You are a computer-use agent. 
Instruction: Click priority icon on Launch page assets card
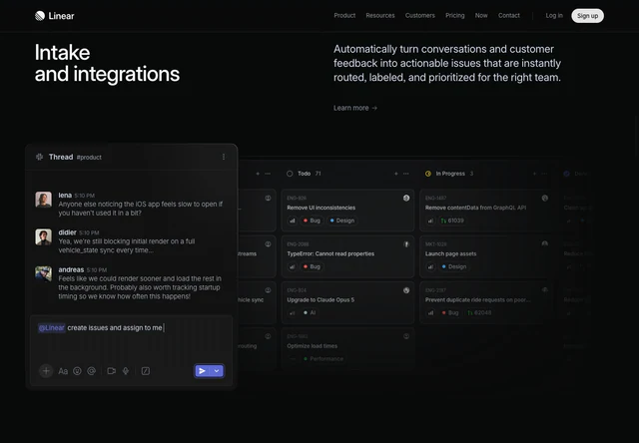430,266
